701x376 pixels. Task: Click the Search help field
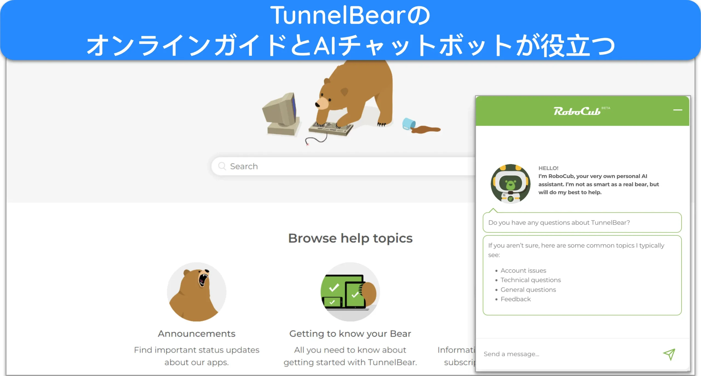click(343, 166)
